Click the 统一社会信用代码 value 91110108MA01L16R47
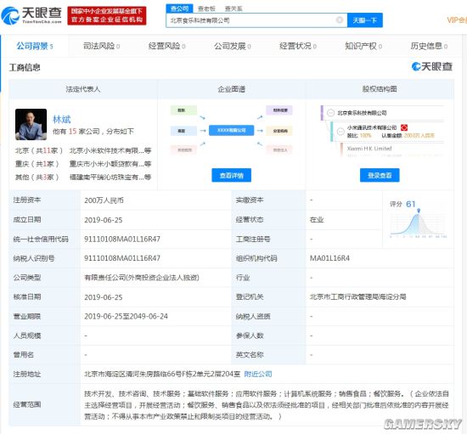 tap(122, 240)
